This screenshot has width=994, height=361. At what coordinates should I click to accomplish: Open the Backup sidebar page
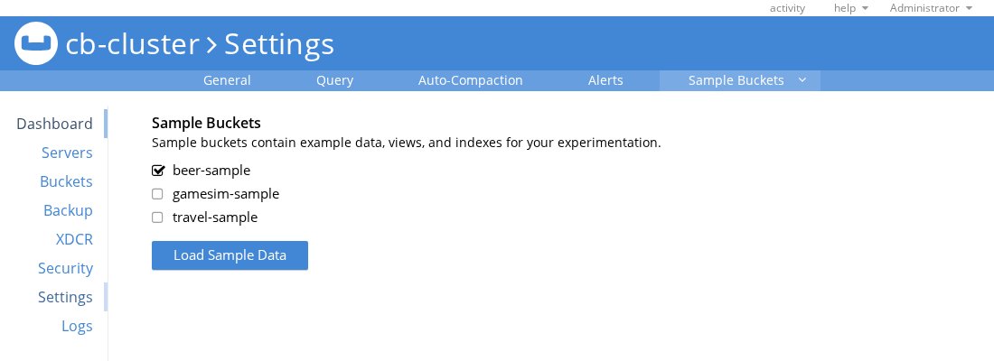(68, 210)
